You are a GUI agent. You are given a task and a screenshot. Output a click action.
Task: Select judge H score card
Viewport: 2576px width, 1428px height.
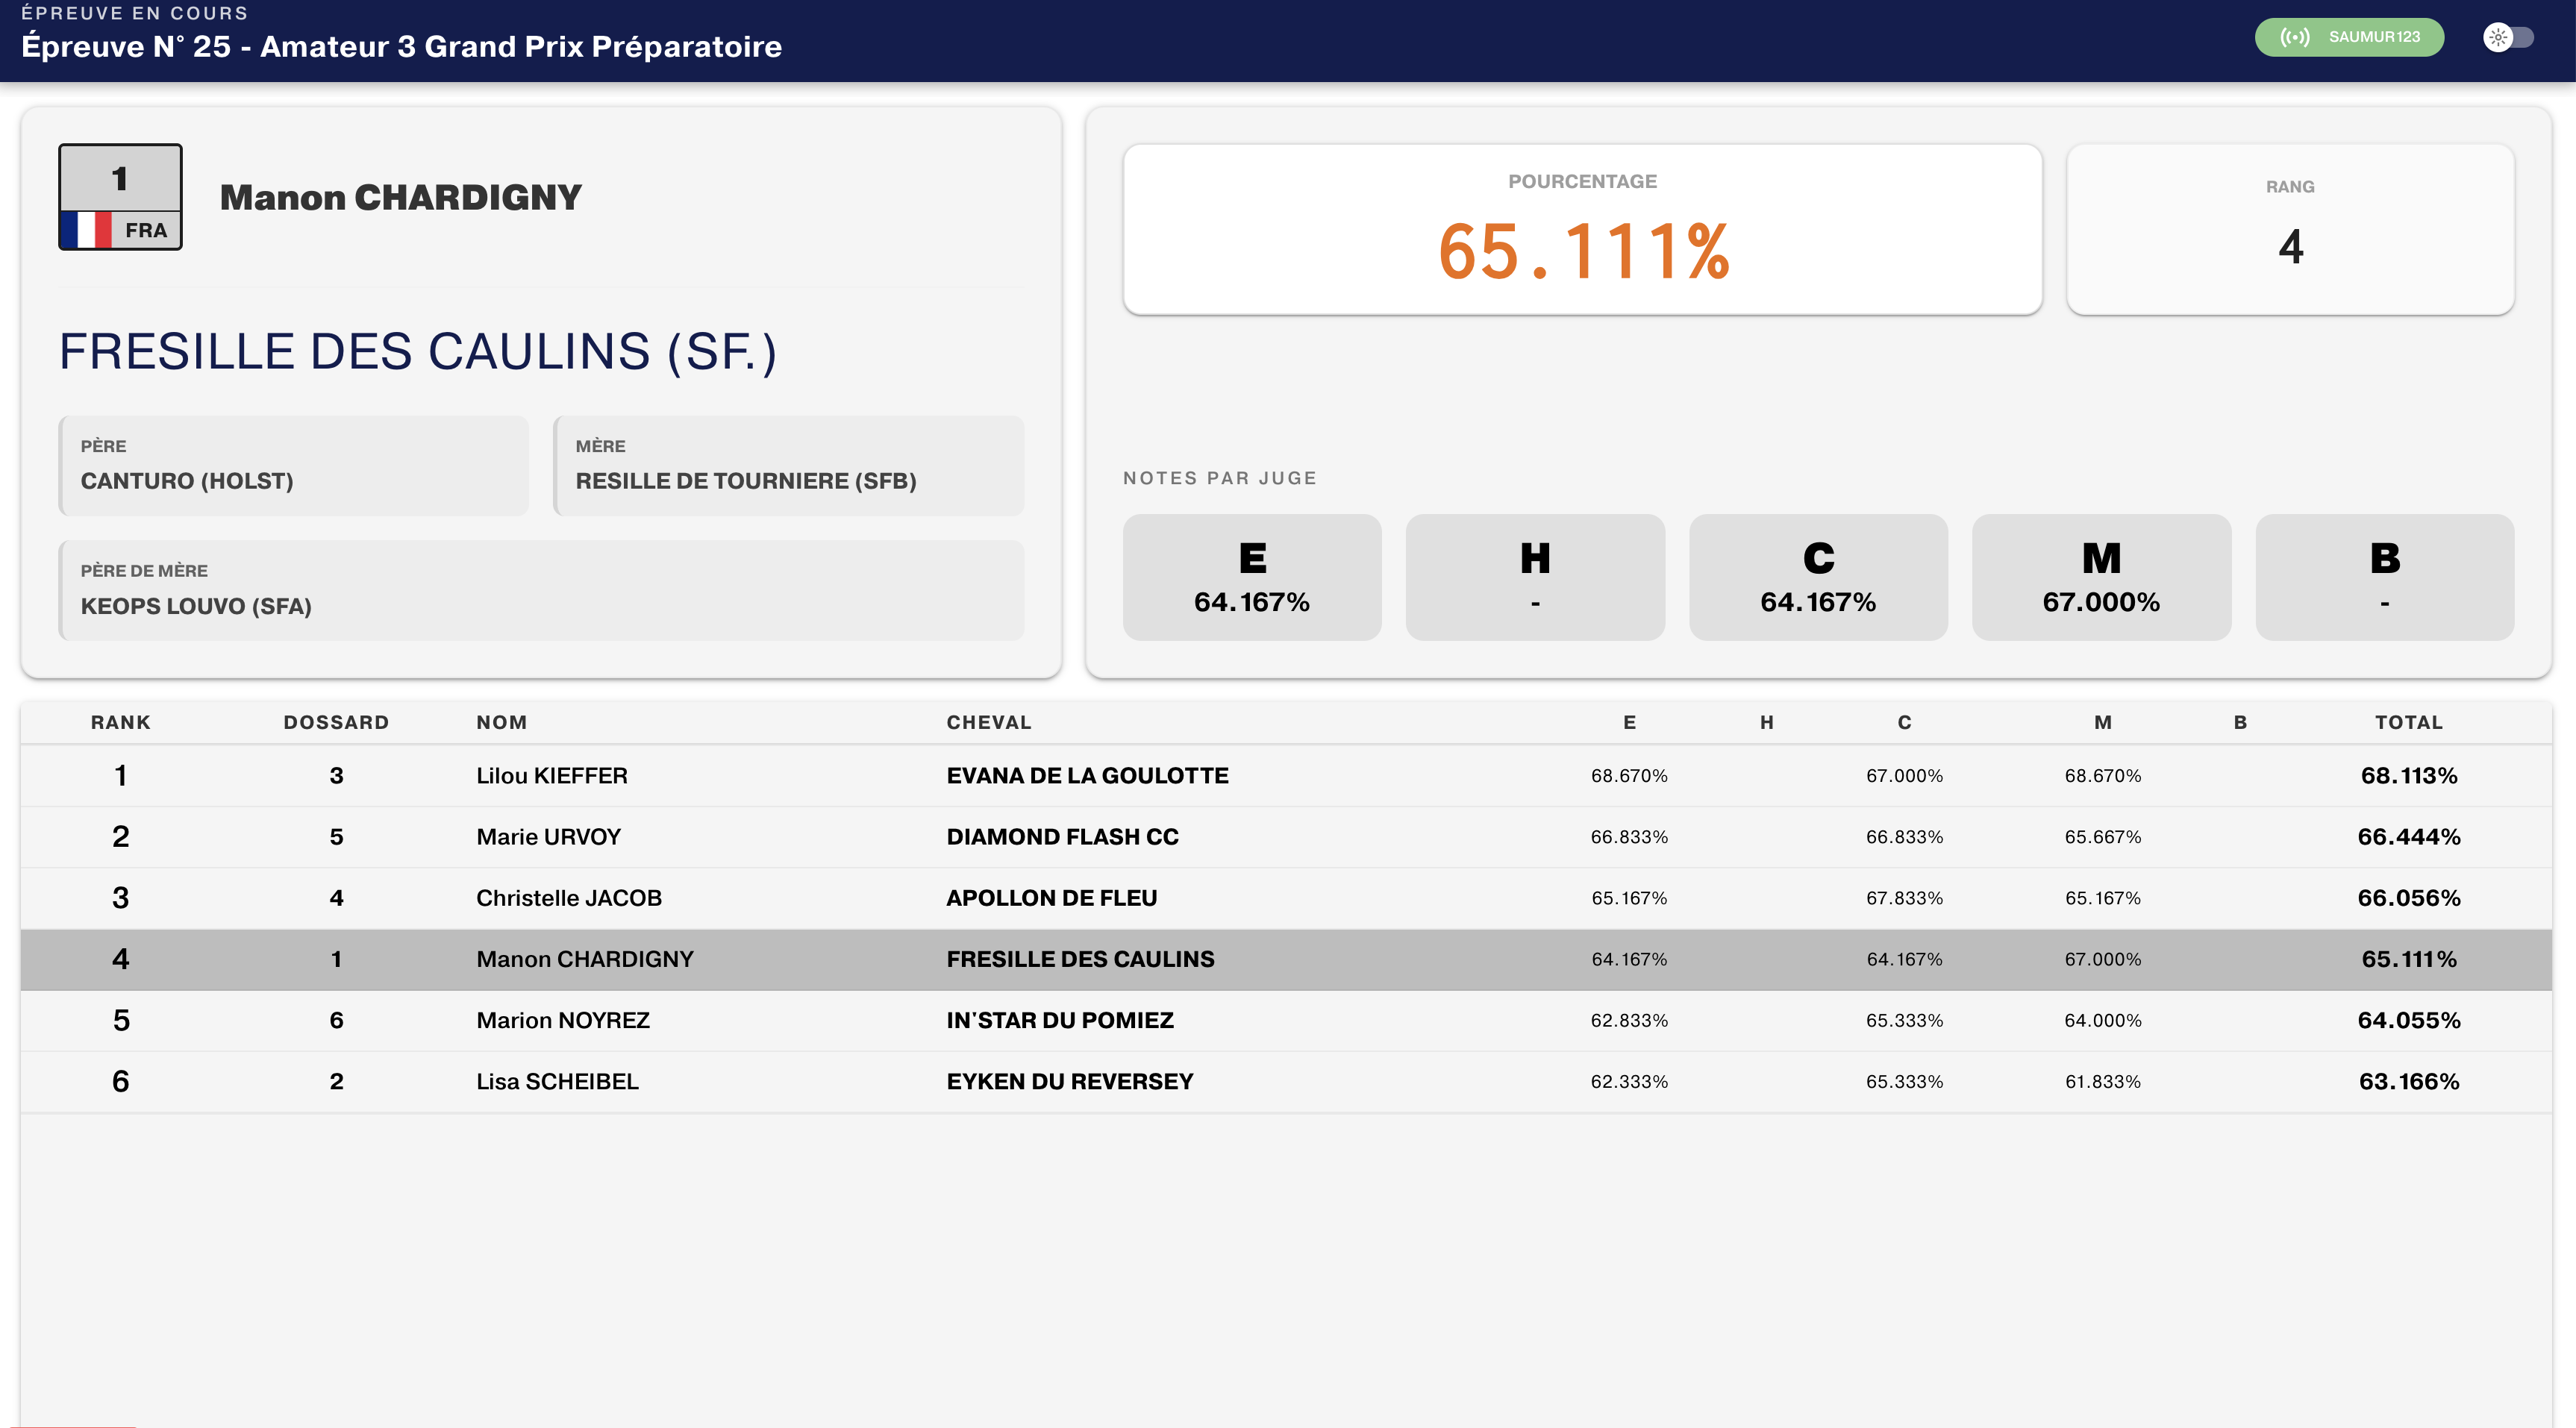(1534, 577)
